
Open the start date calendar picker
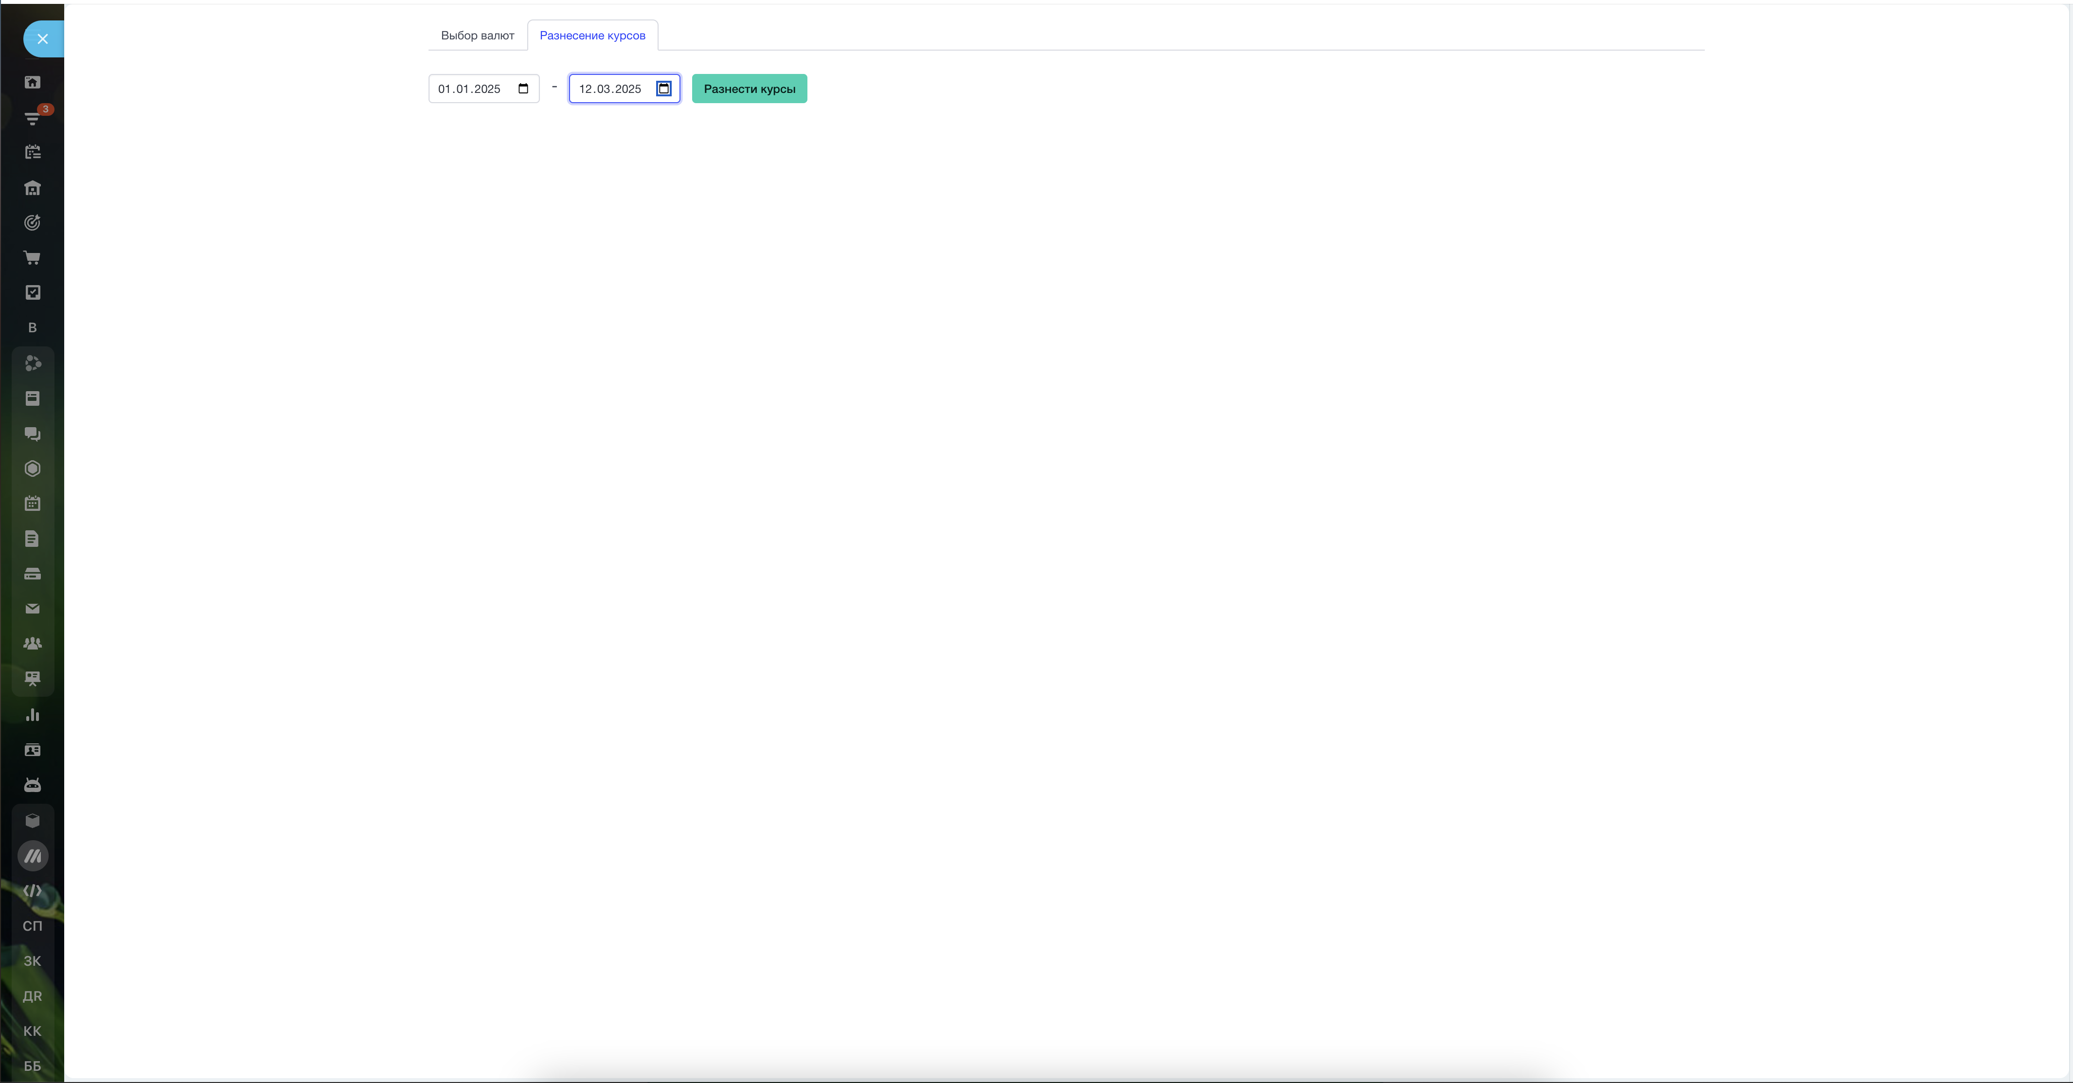pyautogui.click(x=523, y=89)
